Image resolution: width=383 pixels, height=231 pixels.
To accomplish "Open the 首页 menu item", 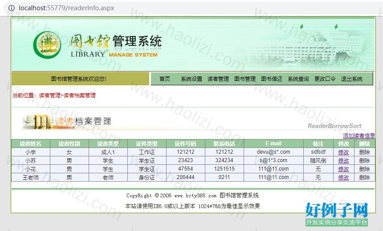I will coord(165,79).
